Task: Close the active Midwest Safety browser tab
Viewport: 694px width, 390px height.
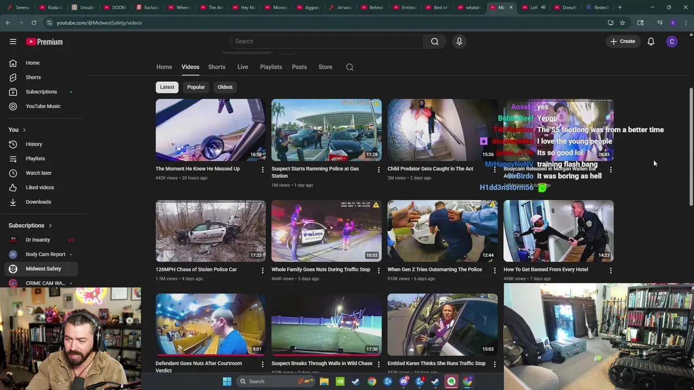Action: (511, 8)
